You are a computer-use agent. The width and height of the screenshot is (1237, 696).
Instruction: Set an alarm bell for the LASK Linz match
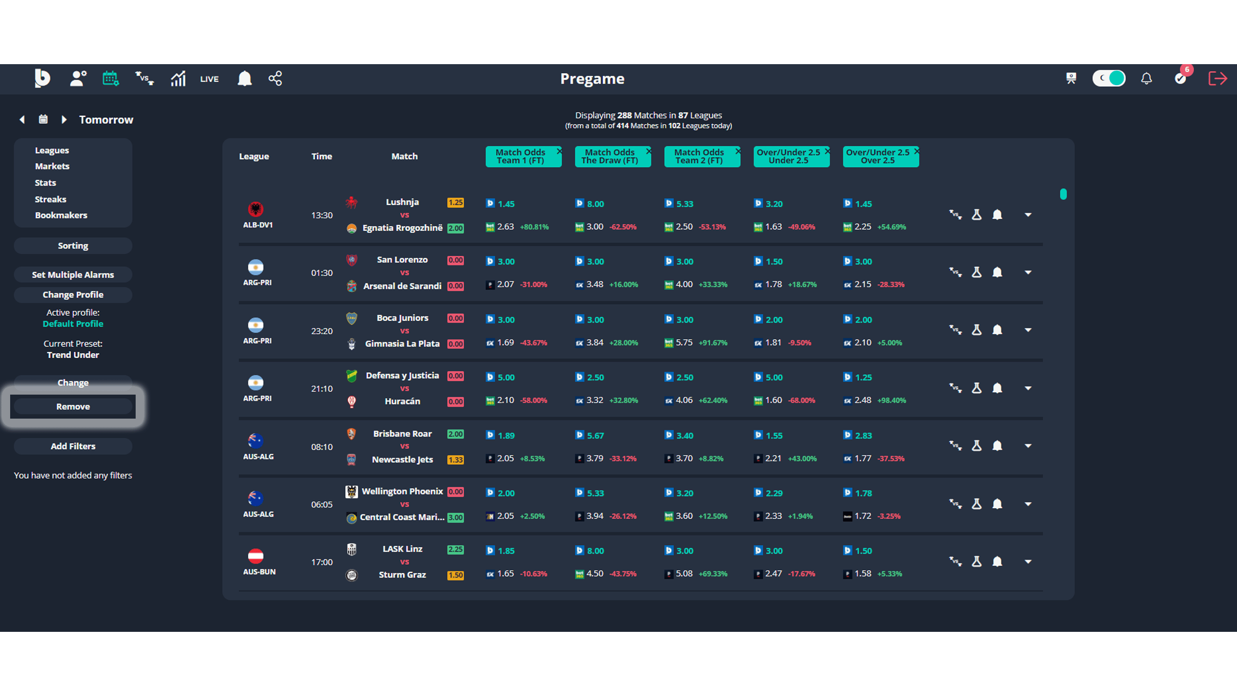pyautogui.click(x=998, y=561)
